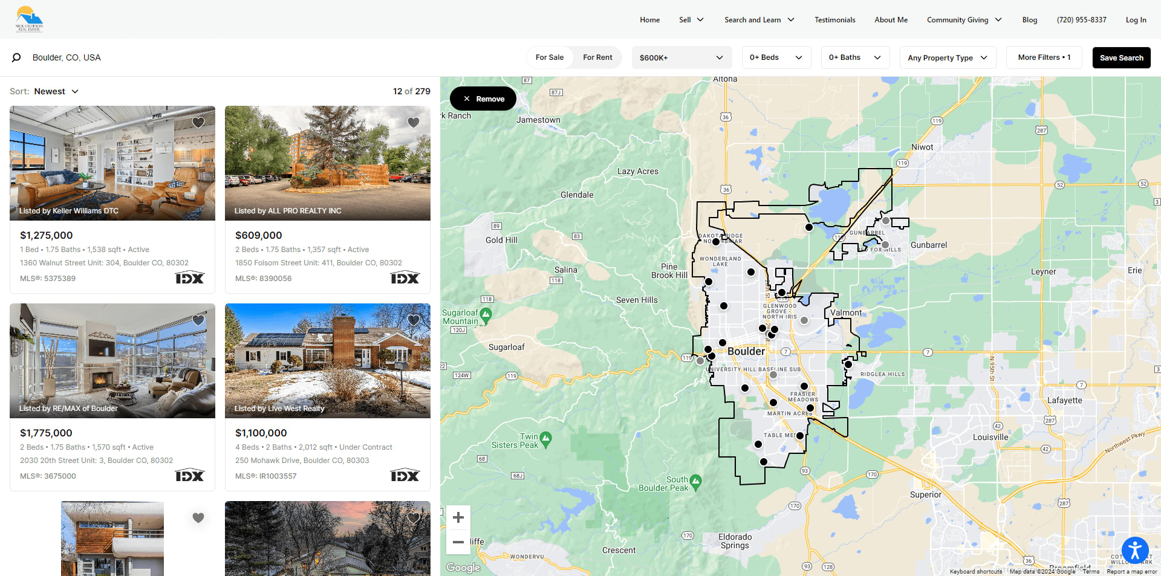This screenshot has height=576, width=1161.
Task: Zoom out the map with minus button
Action: click(458, 542)
